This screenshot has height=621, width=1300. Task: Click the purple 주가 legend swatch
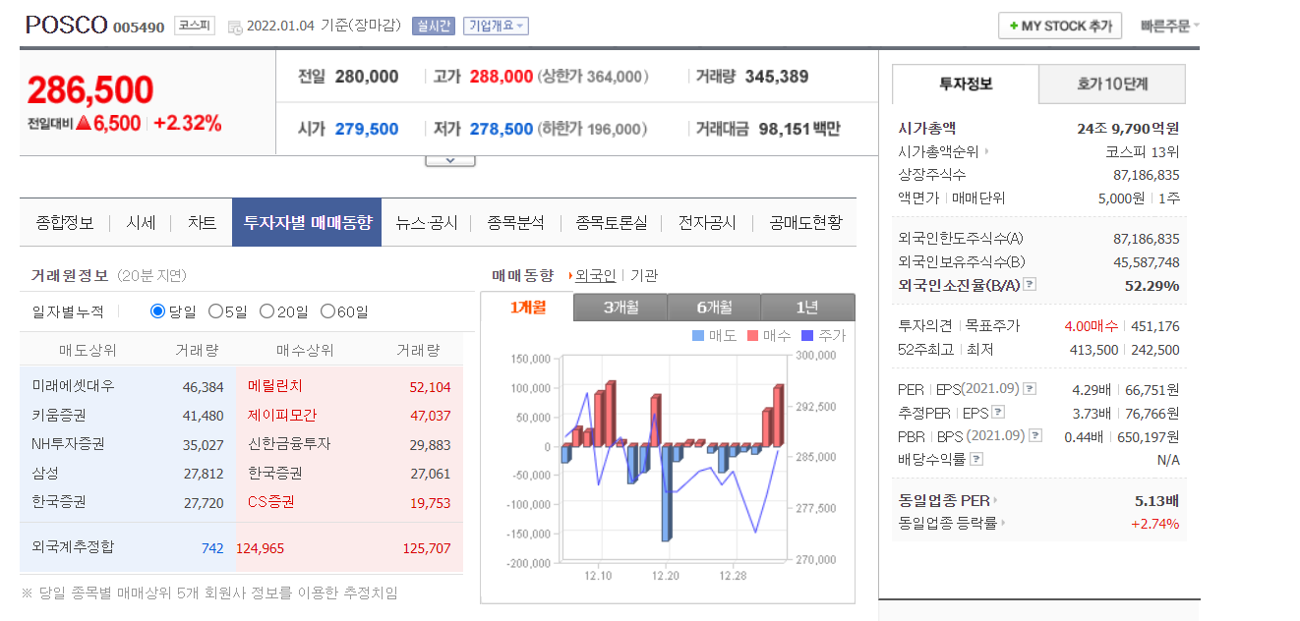pyautogui.click(x=808, y=335)
